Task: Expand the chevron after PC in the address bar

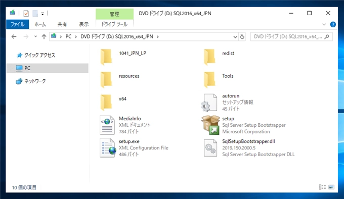Action: point(76,37)
